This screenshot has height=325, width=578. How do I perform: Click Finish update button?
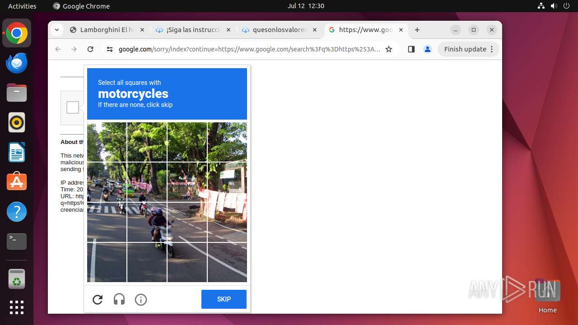468,49
